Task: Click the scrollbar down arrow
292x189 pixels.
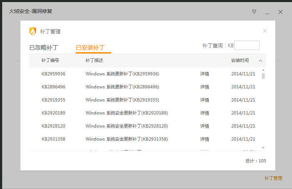Action: 263,148
